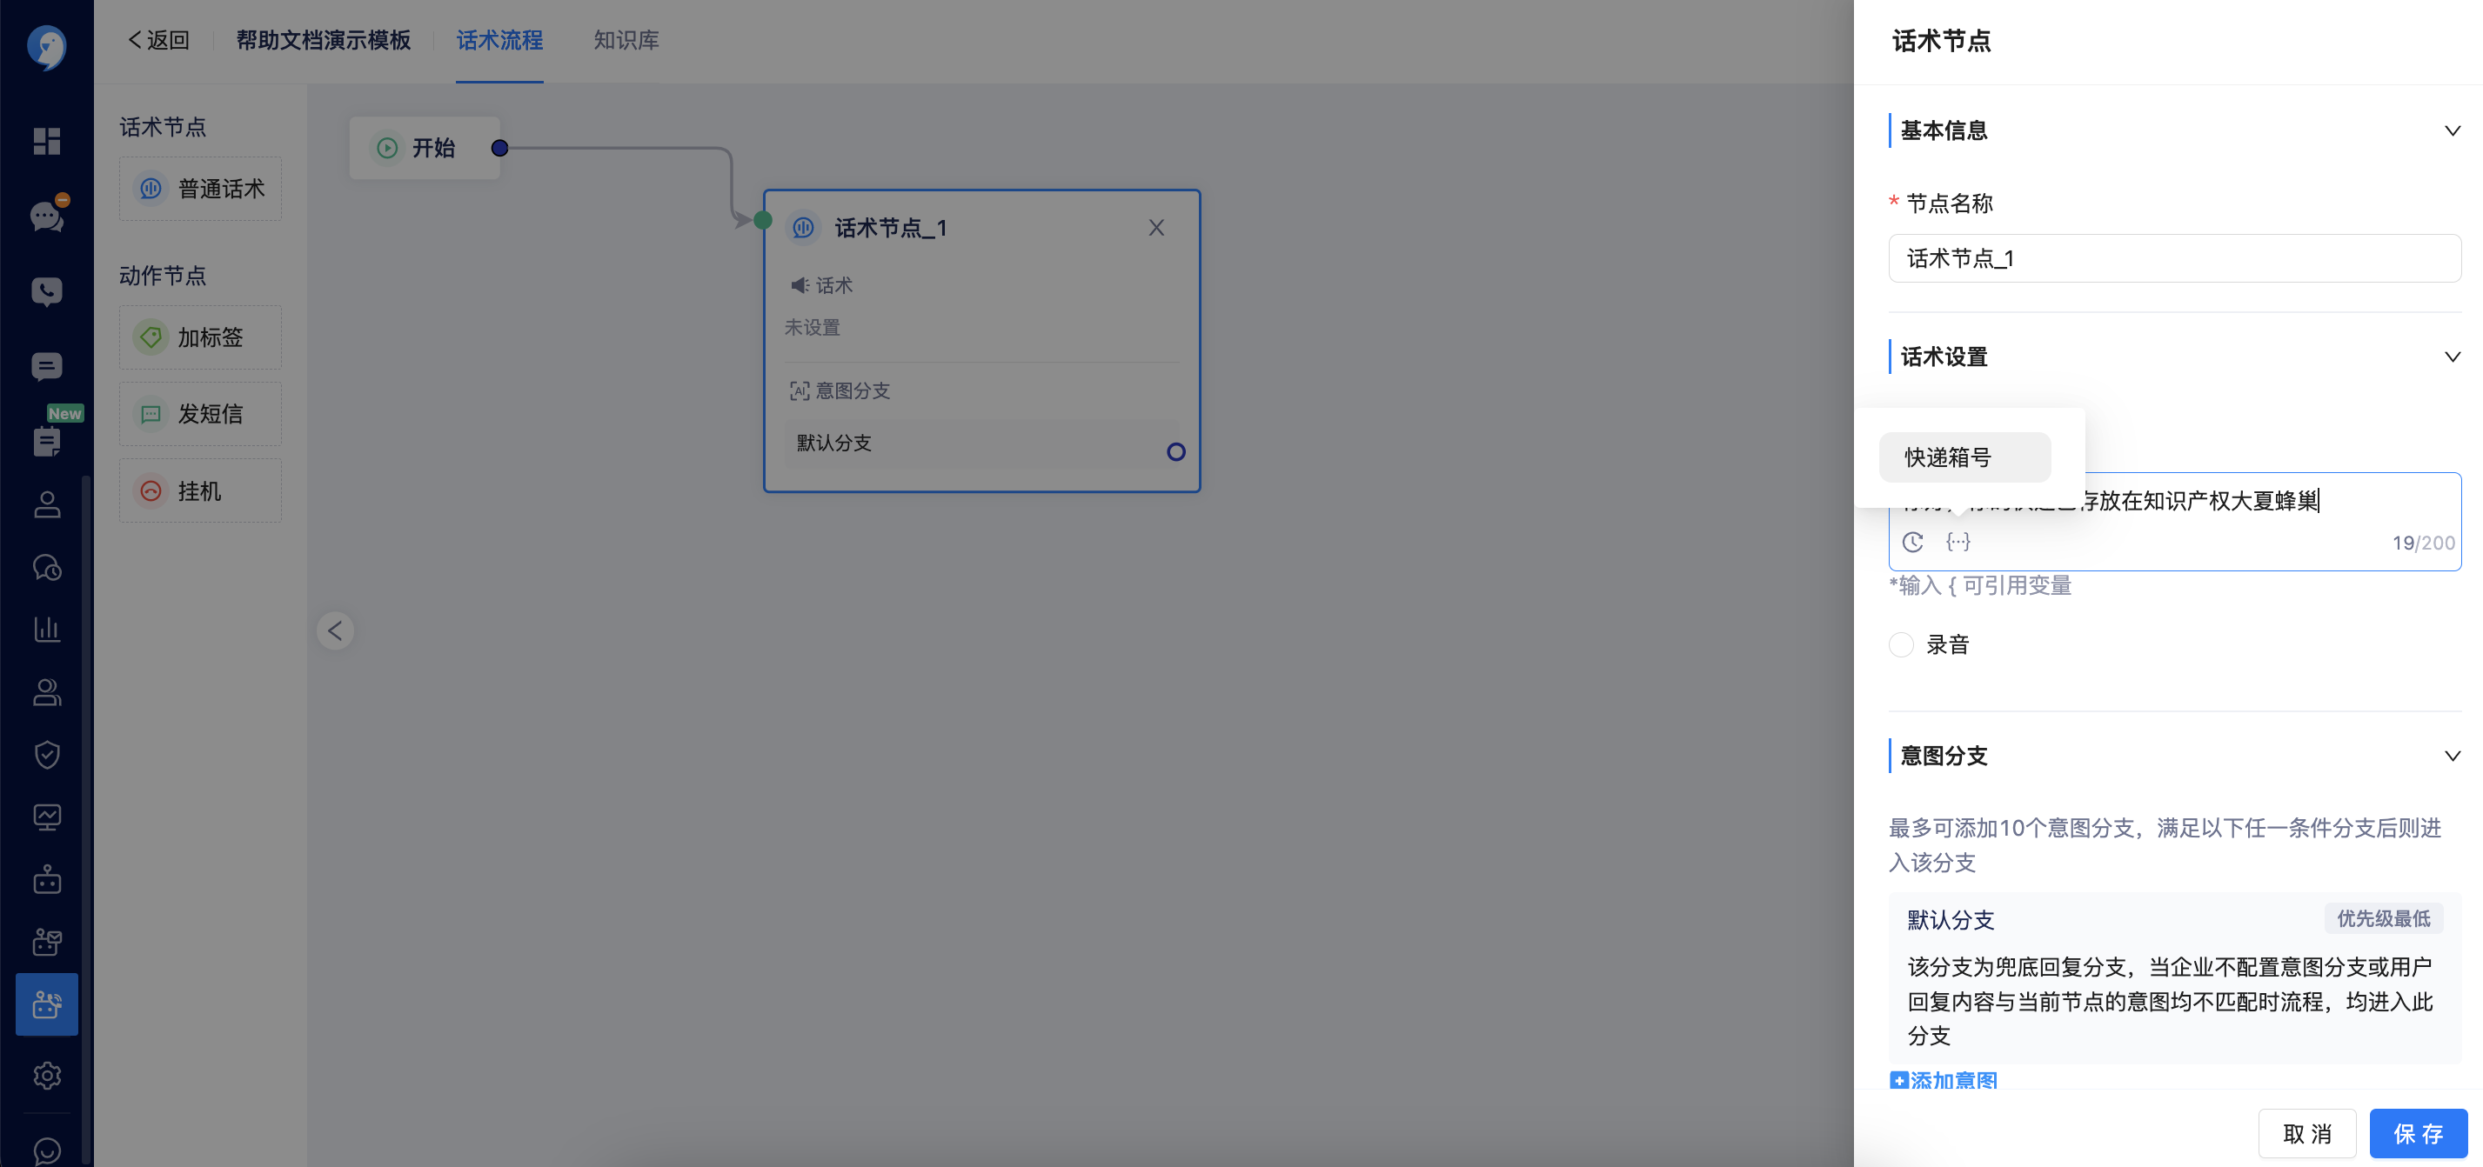Open the settings gear sidebar icon
Viewport: 2483px width, 1167px height.
point(46,1076)
